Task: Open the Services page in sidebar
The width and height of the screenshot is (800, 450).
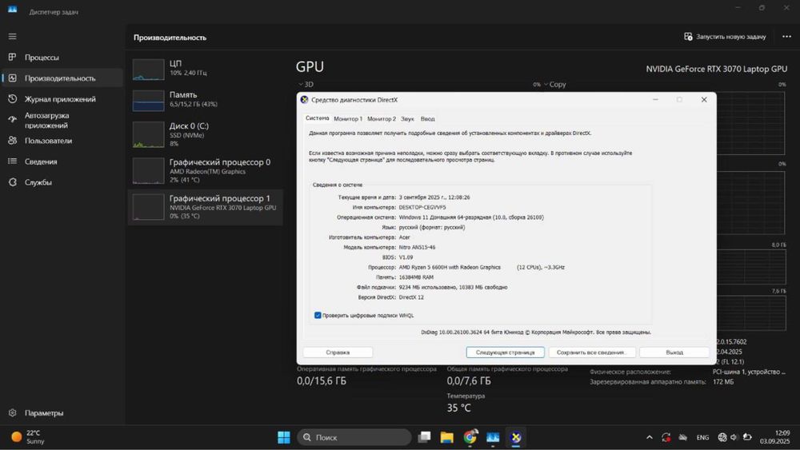Action: pos(62,182)
